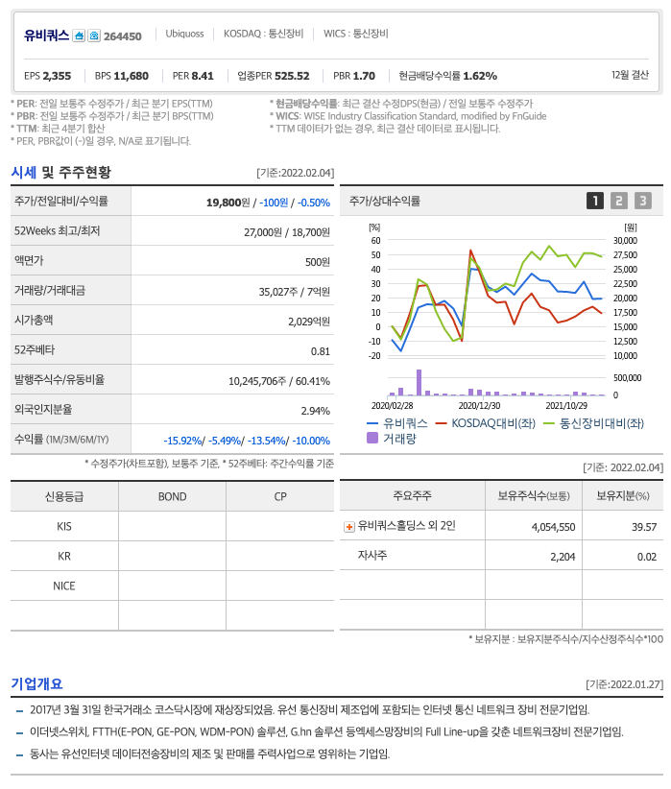Click the 신용등급 column header
This screenshot has height=789, width=671.
64,496
